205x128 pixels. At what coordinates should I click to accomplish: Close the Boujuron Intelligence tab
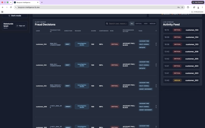(x=38, y=2)
